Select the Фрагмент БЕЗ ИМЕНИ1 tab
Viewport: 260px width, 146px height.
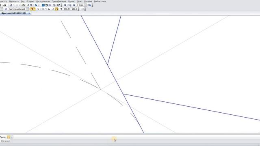click(x=14, y=13)
